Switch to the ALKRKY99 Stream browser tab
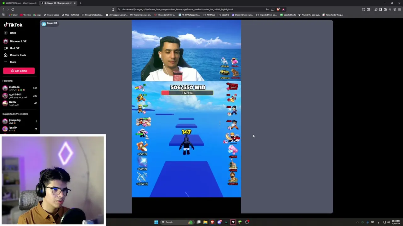 20,3
